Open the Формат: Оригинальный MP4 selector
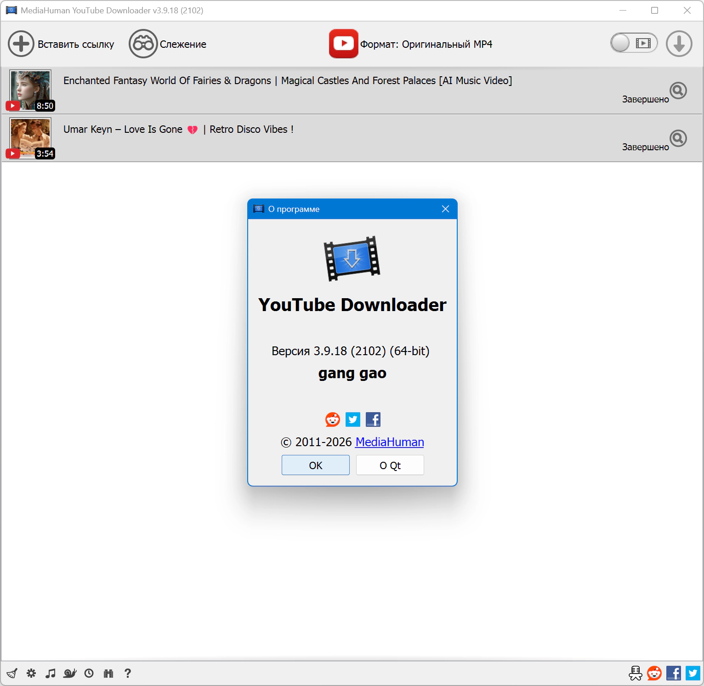704x686 pixels. click(410, 44)
